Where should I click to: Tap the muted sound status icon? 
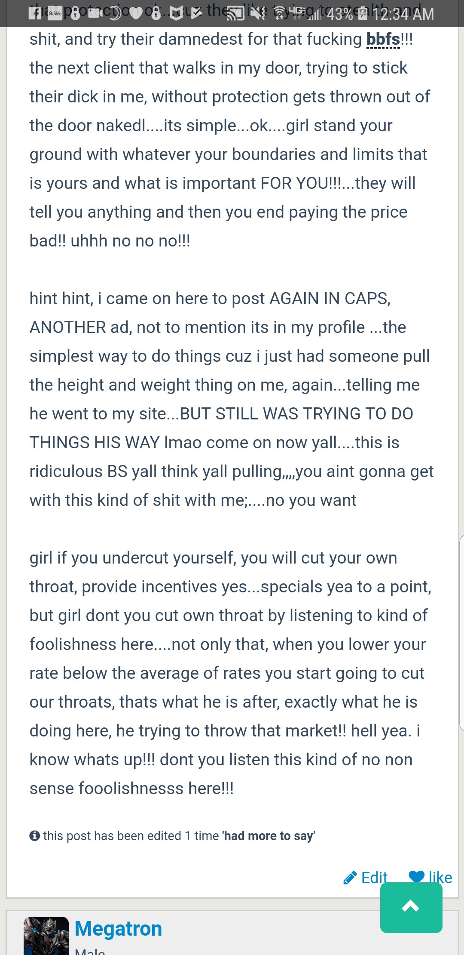pos(258,14)
